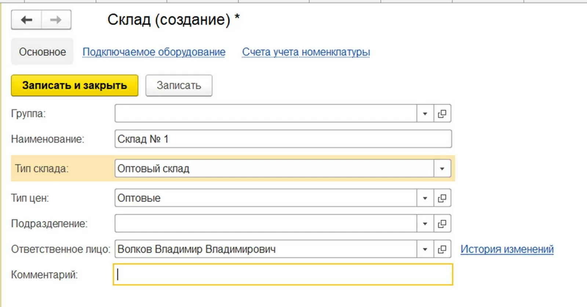Viewport: 587px width, 307px height.
Task: Open the Ответственное лицо open-item icon
Action: (442, 250)
